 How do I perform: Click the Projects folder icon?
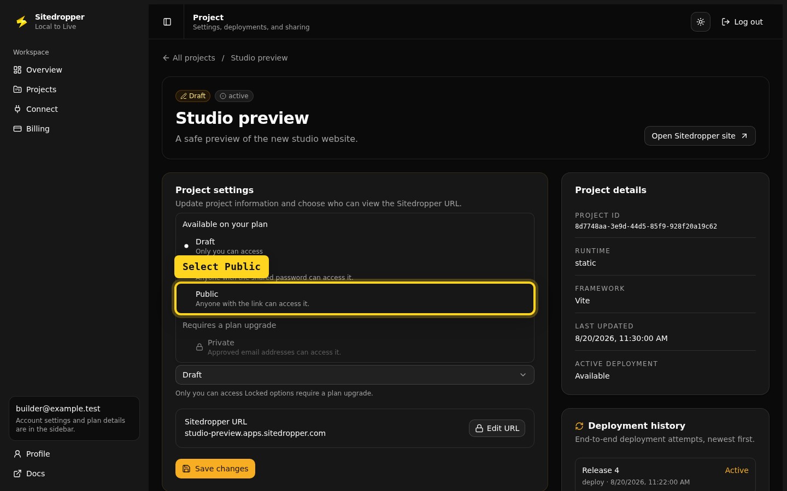[x=17, y=89]
